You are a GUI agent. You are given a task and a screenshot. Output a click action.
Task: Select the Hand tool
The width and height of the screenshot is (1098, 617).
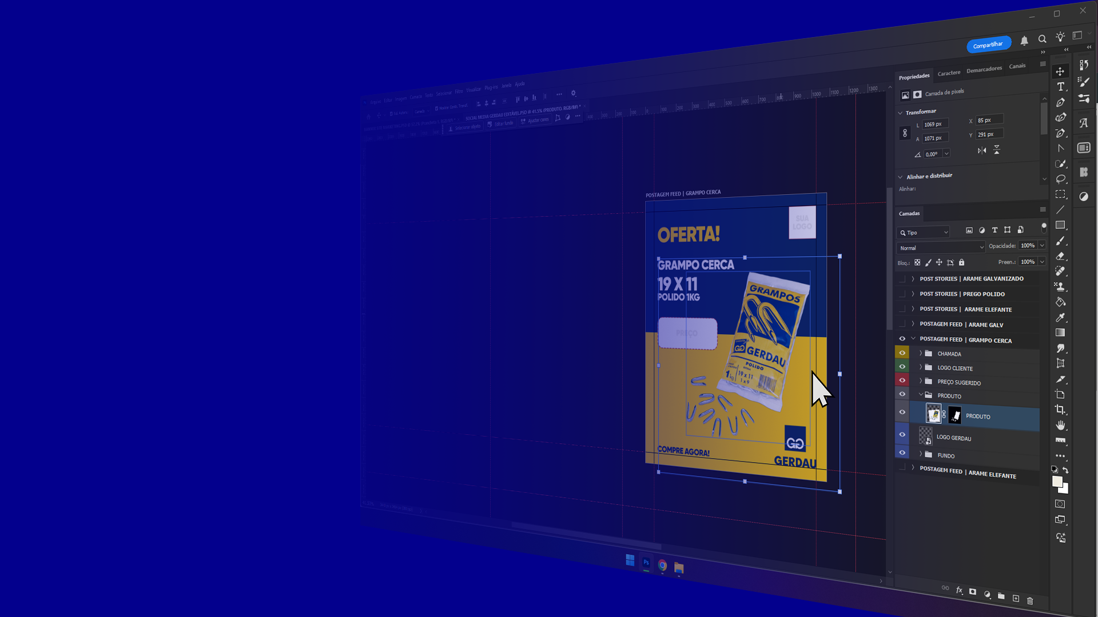click(x=1061, y=425)
